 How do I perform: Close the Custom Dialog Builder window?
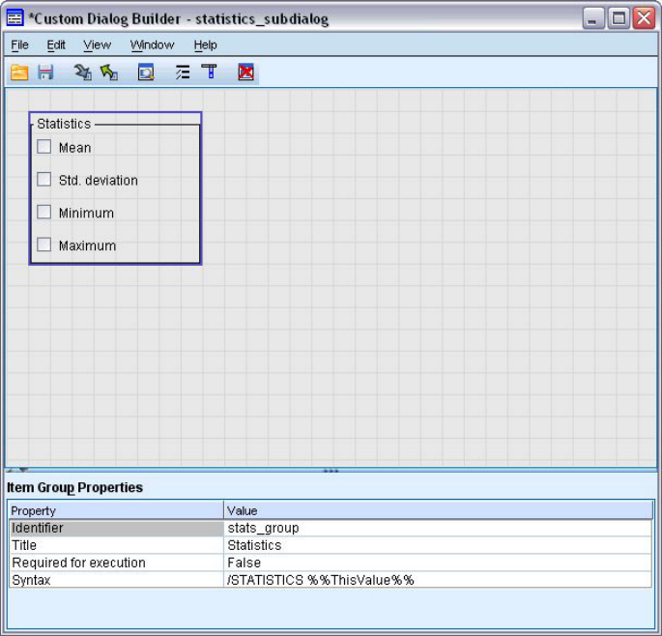(x=644, y=18)
